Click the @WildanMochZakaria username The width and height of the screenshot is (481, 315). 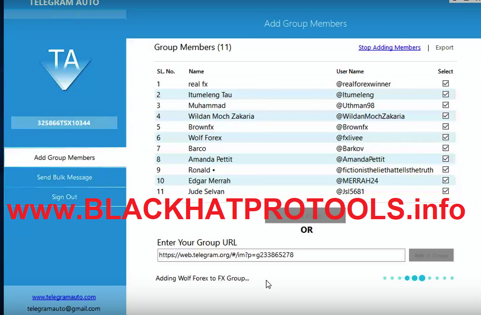pyautogui.click(x=370, y=116)
